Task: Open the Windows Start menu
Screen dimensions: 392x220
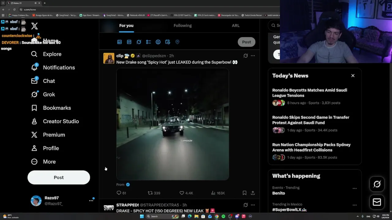Action: 142,216
